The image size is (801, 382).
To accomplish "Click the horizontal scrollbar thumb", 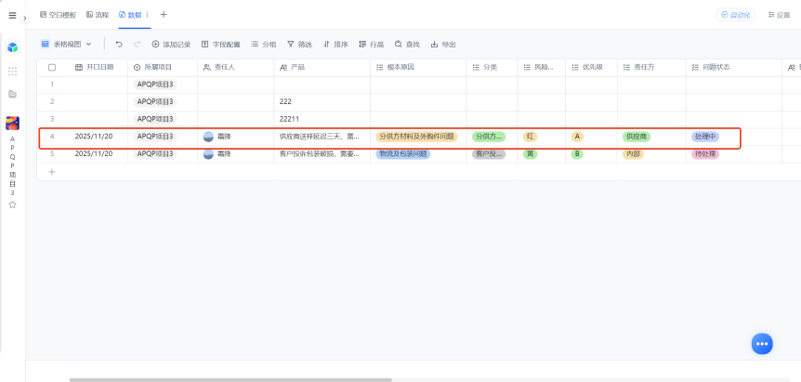I will (x=230, y=380).
